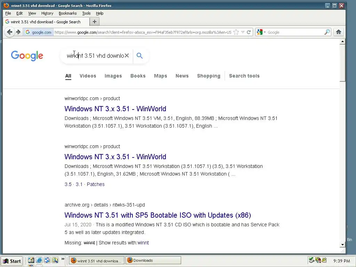Open the Windows Start menu

tap(12, 261)
